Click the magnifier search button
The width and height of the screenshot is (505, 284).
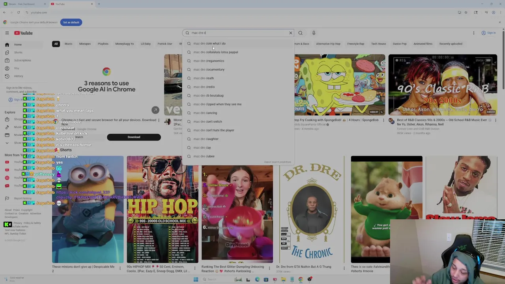[300, 33]
